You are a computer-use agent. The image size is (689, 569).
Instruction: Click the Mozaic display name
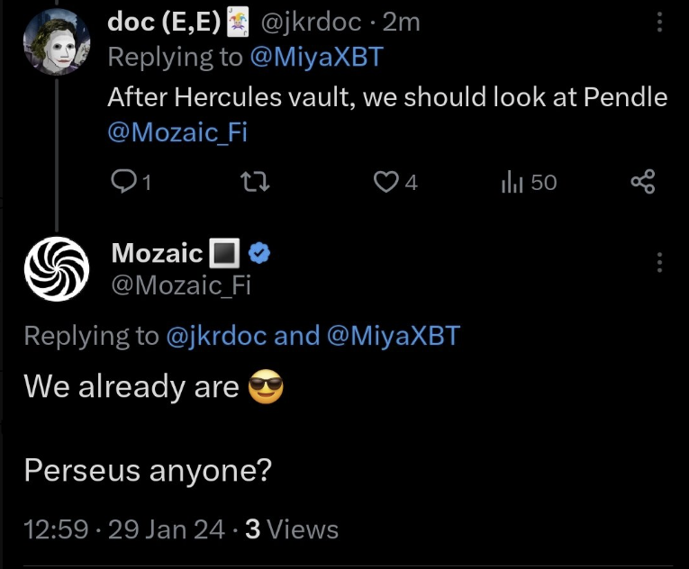157,254
